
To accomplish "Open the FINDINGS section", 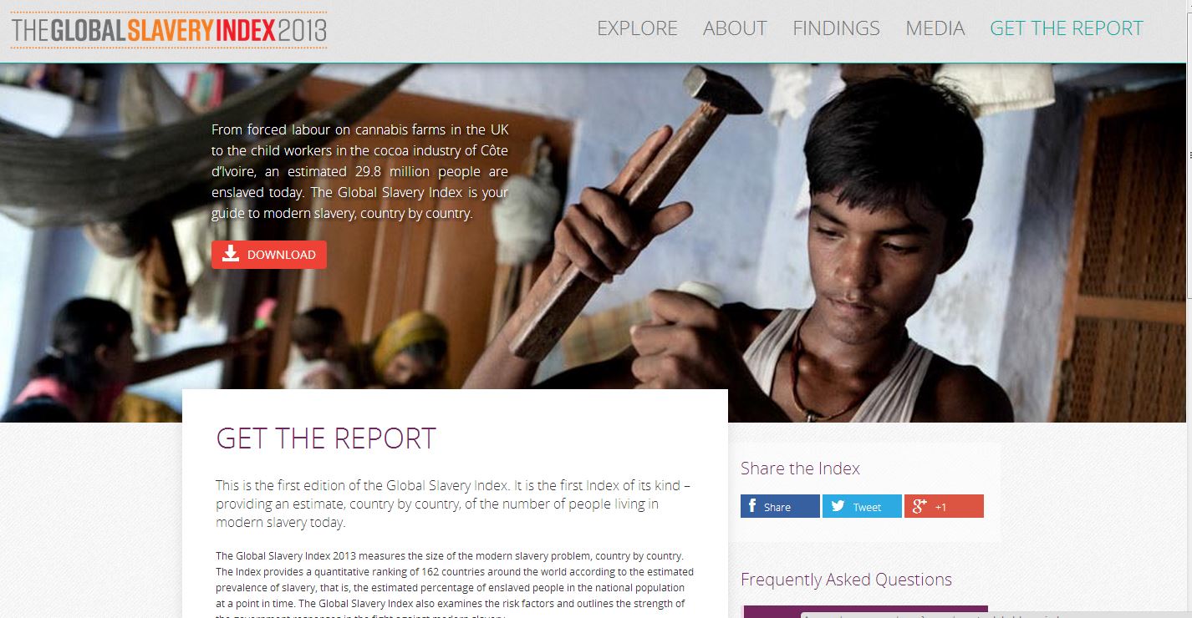I will coord(836,28).
